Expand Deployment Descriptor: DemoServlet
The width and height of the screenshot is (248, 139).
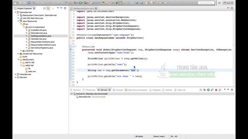pyautogui.click(x=18, y=15)
